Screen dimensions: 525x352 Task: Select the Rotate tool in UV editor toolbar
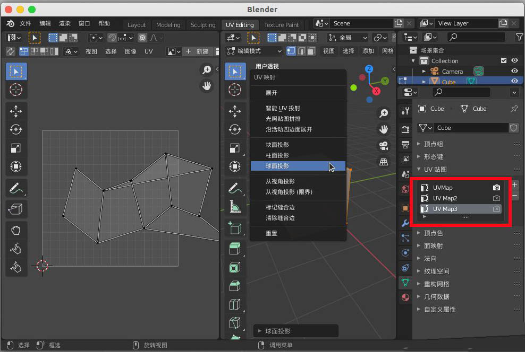(x=16, y=129)
